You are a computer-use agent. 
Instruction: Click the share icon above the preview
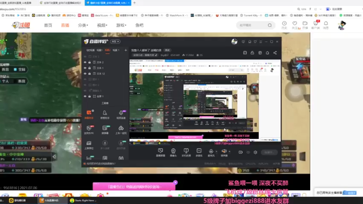(x=275, y=53)
